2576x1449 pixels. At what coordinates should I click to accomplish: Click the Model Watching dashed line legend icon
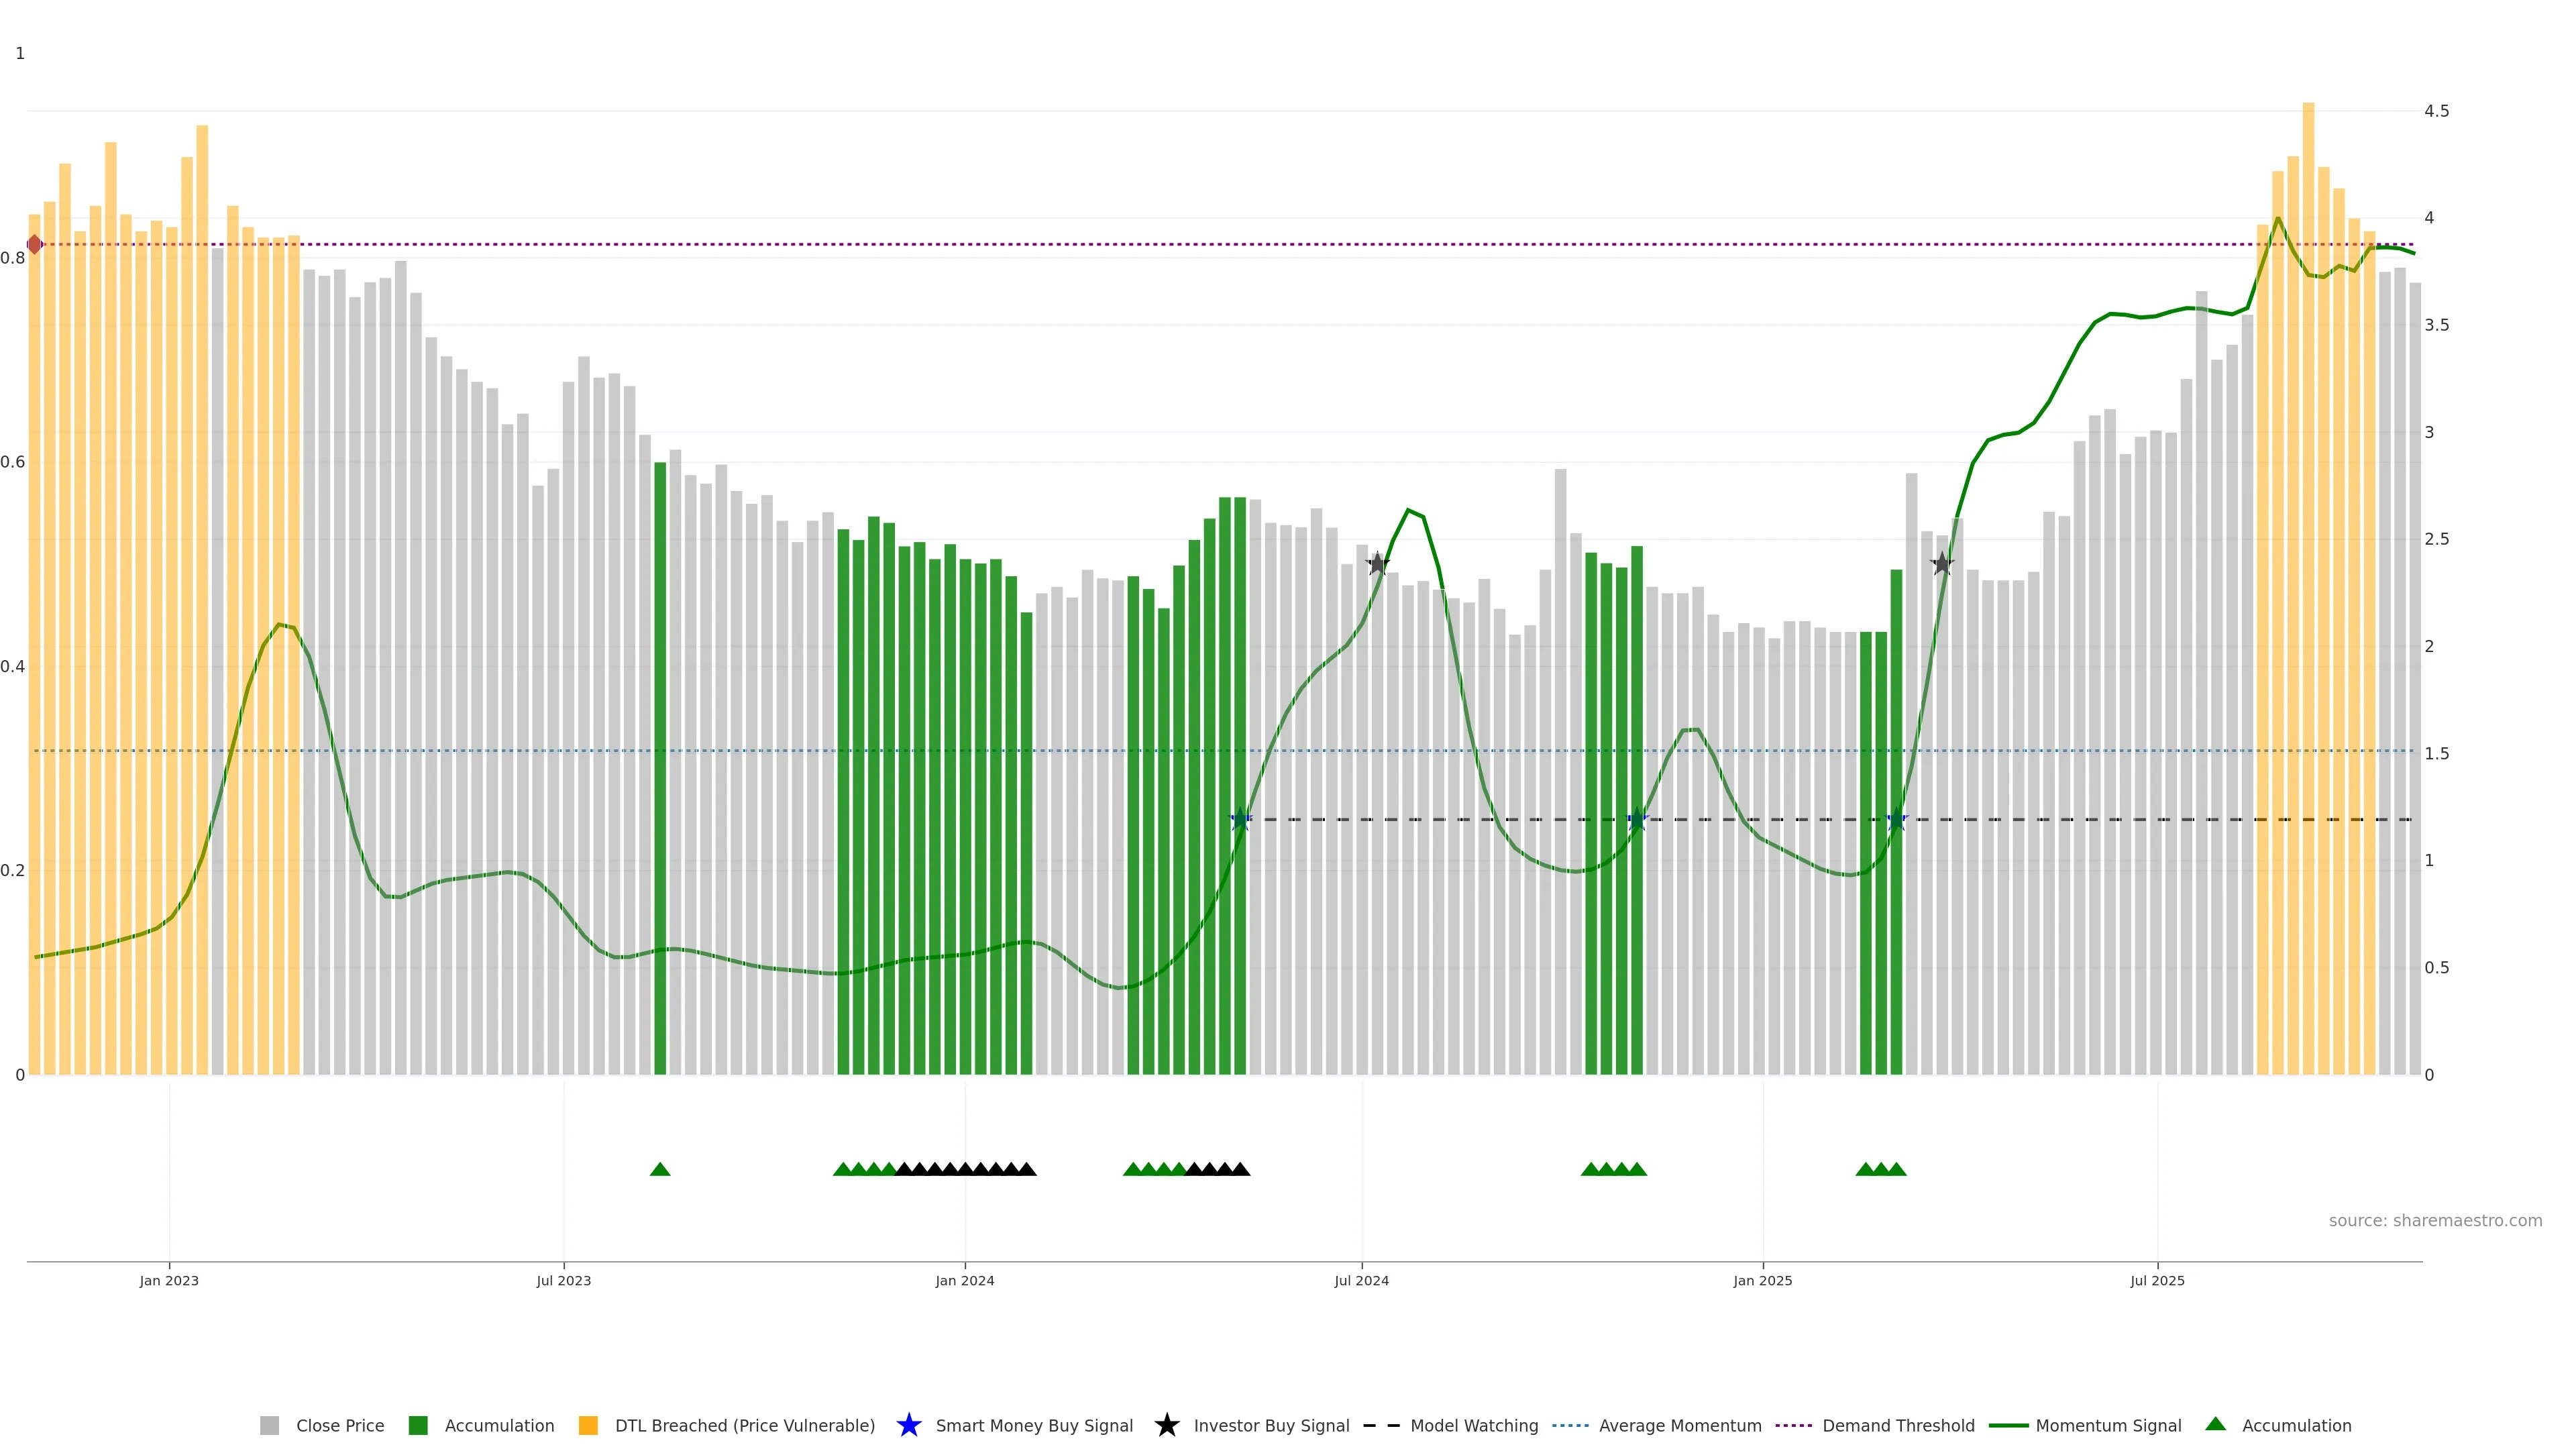pyautogui.click(x=1381, y=1425)
